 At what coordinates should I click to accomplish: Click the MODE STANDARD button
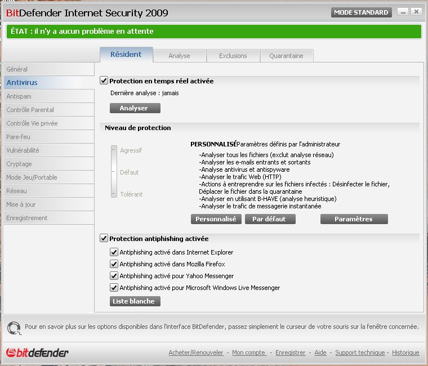click(362, 12)
